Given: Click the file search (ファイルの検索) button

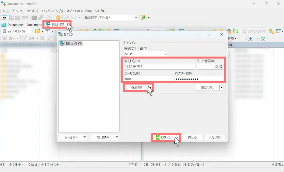Looking at the screenshot, I should (x=254, y=31).
